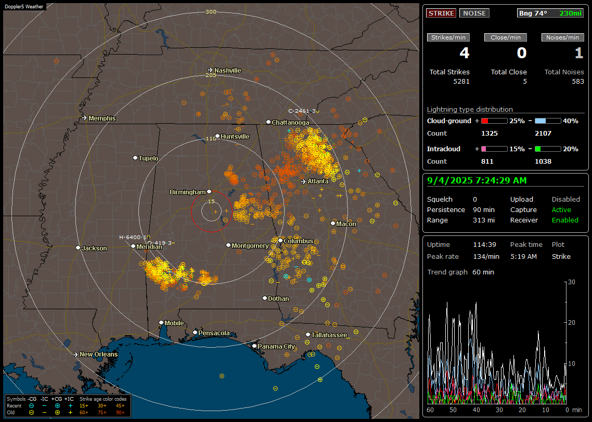Click the Columbus city marker dot

click(x=280, y=240)
